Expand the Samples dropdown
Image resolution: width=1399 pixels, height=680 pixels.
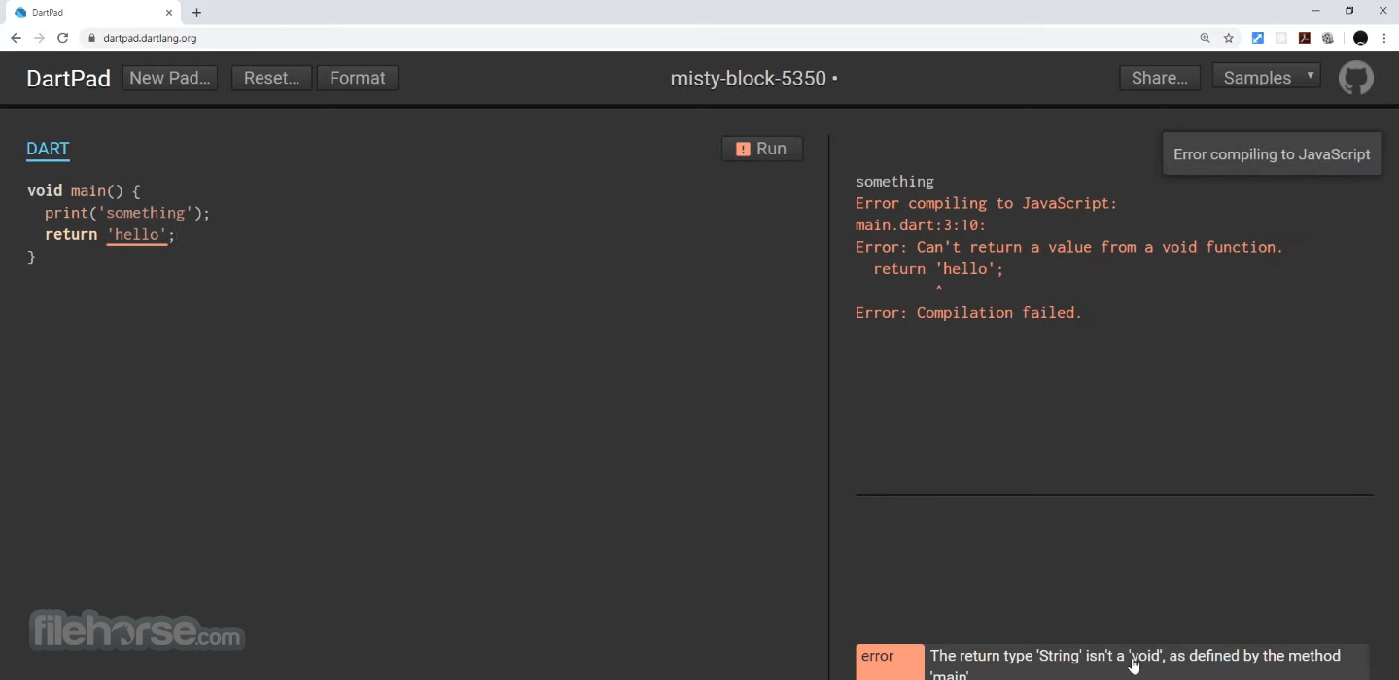(1266, 78)
